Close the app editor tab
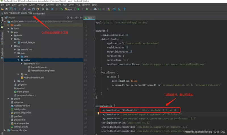The image size is (227, 135). pos(94,18)
